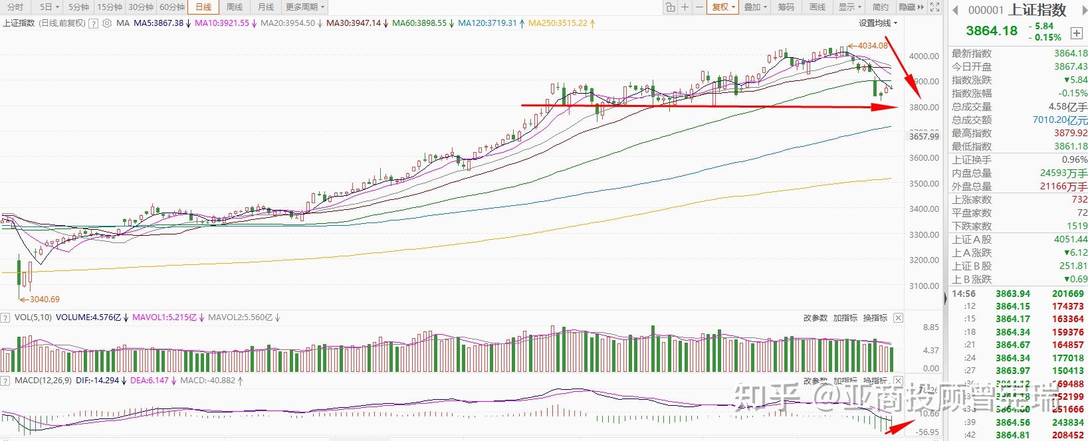
Task: Toggle the 简约 simple mode
Action: pyautogui.click(x=881, y=7)
